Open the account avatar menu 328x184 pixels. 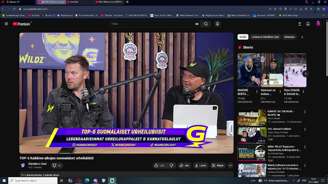coord(318,24)
